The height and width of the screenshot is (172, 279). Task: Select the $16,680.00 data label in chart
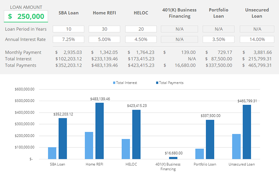[x=174, y=153]
